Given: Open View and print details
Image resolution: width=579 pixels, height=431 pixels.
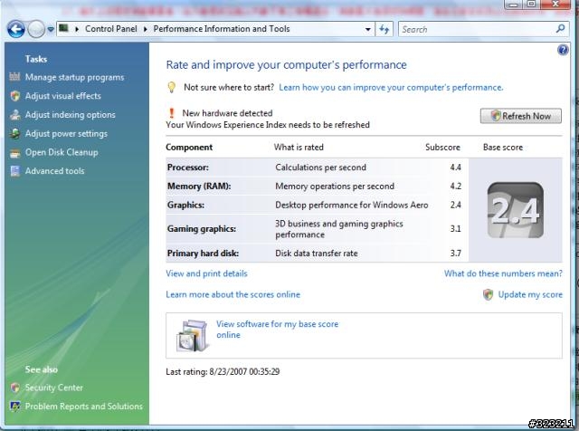Looking at the screenshot, I should pyautogui.click(x=206, y=273).
